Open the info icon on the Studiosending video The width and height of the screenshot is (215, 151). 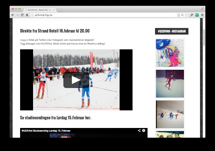(143, 131)
